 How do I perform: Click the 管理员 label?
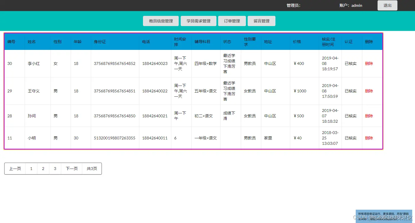pos(293,5)
